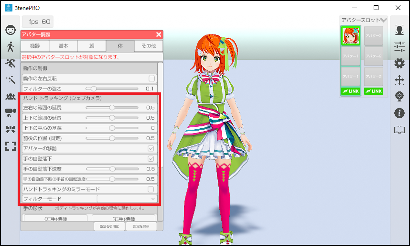Click the 3tenePRO app icon in title bar
This screenshot has width=410, height=246.
click(x=9, y=8)
